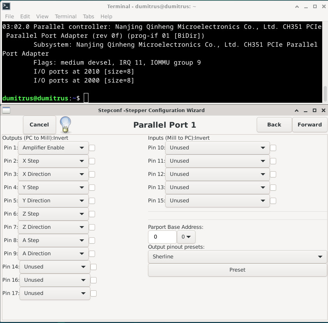Click Stepconf window roll-up arrow icon
Image resolution: width=328 pixels, height=323 pixels.
coord(297,110)
